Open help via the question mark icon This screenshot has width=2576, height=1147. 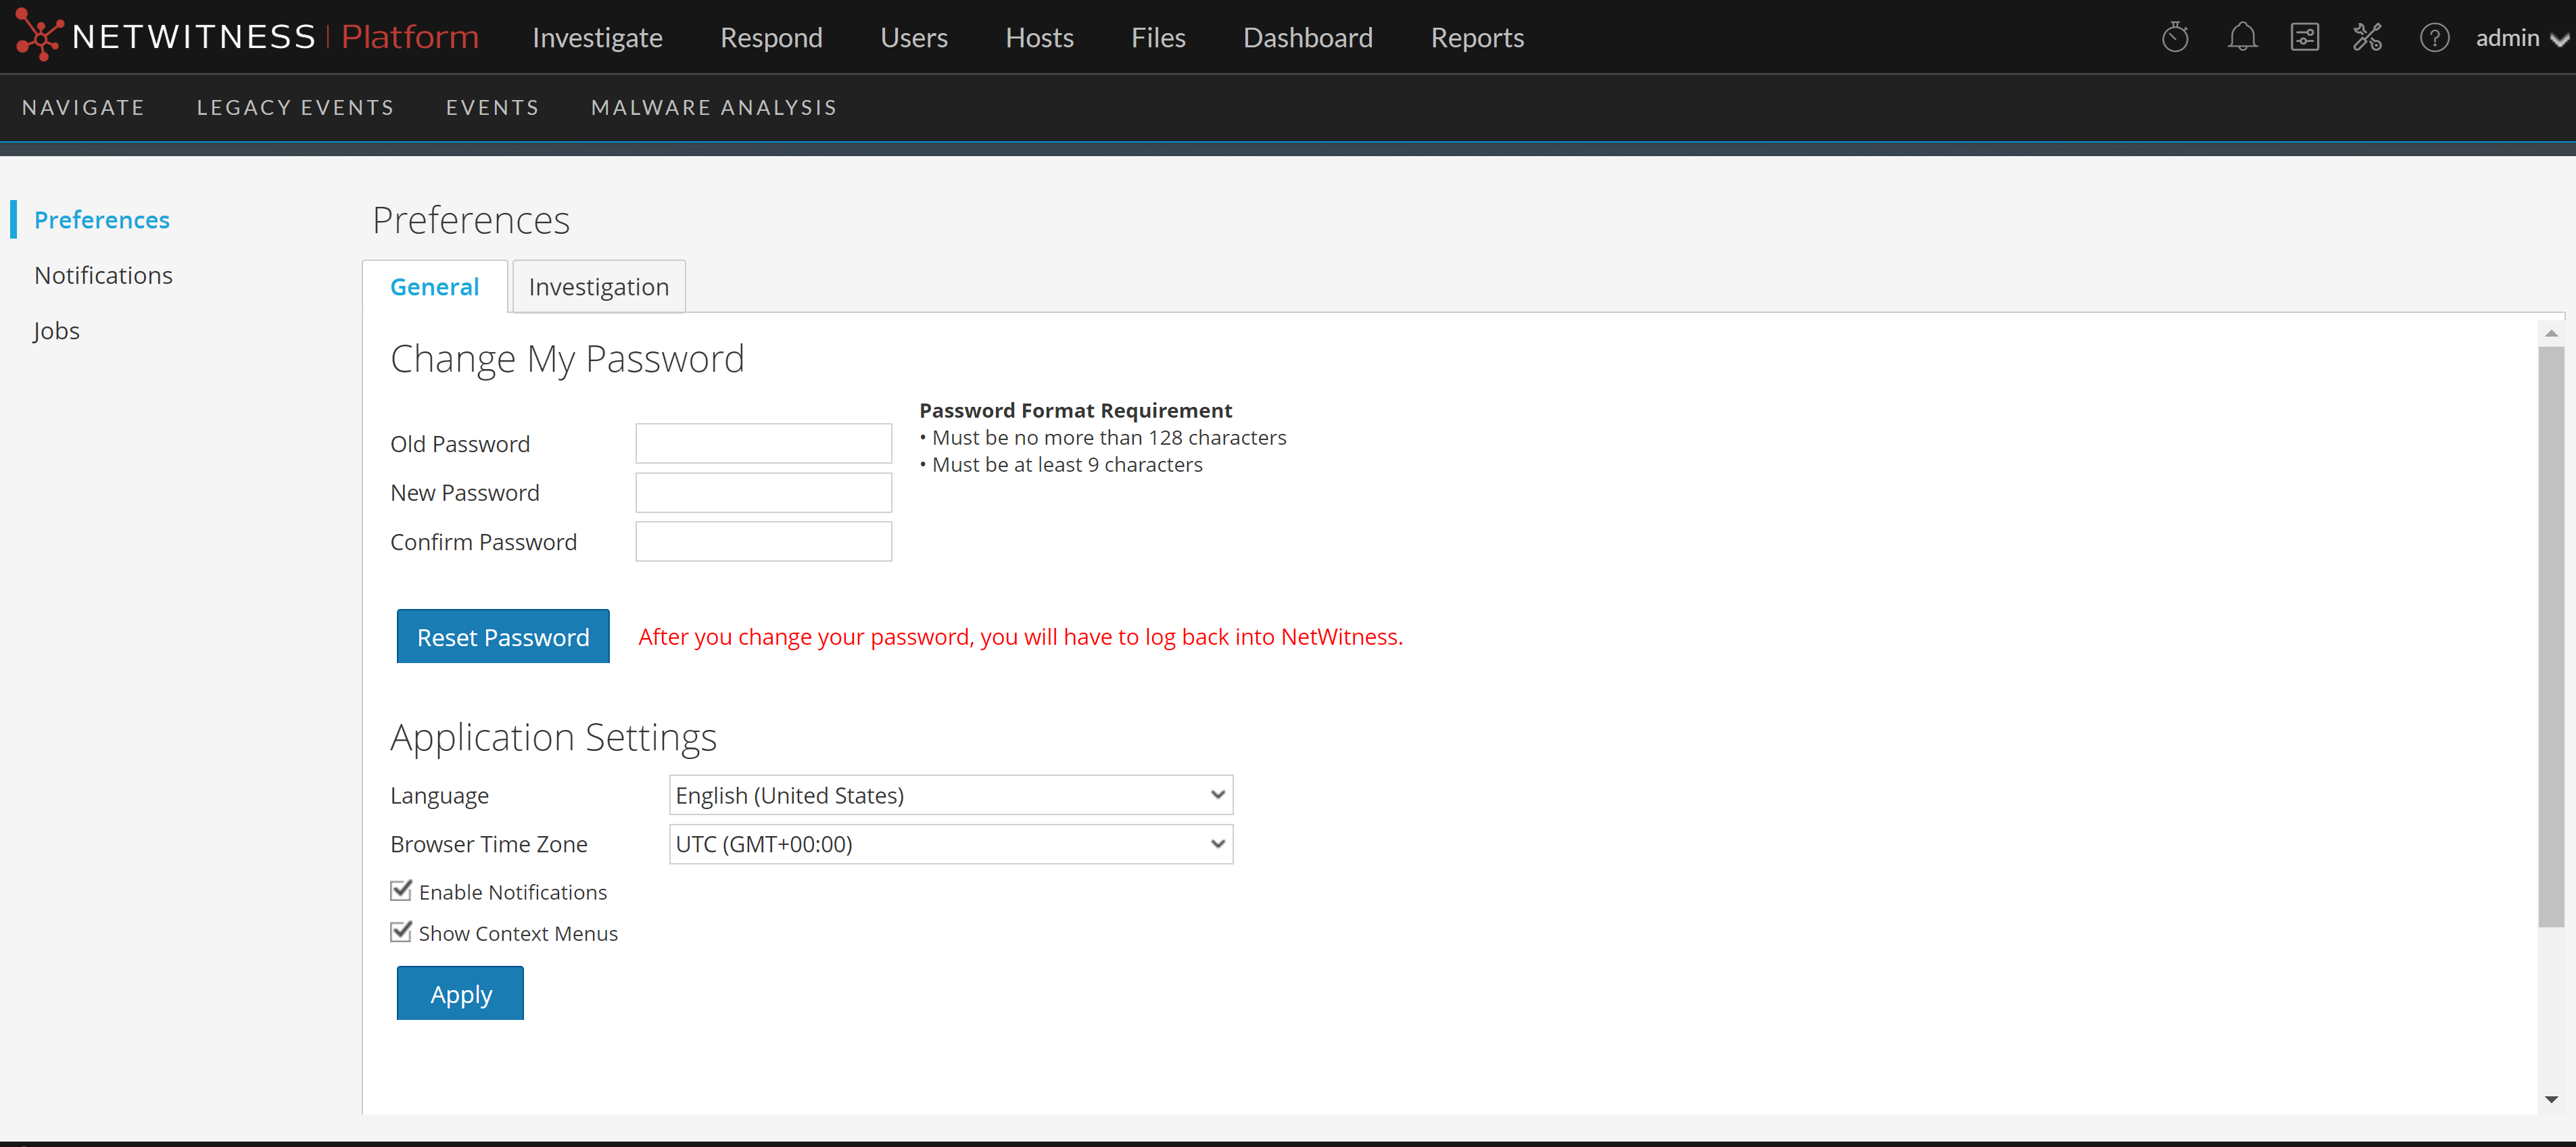(2435, 36)
